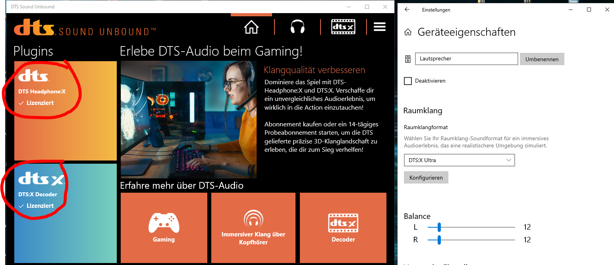614x265 pixels.
Task: Open the hamburger menu in DTS Sound Unbound
Action: point(380,27)
